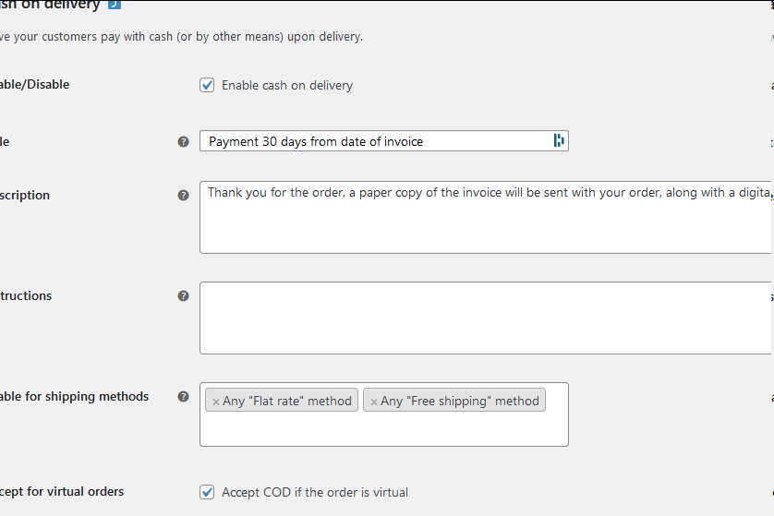Click the password manager icon in Title field

558,140
